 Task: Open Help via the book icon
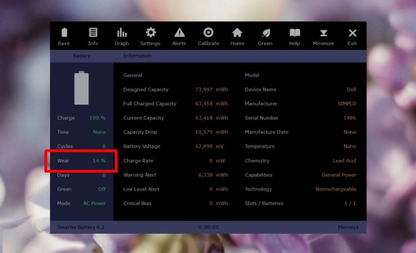294,36
